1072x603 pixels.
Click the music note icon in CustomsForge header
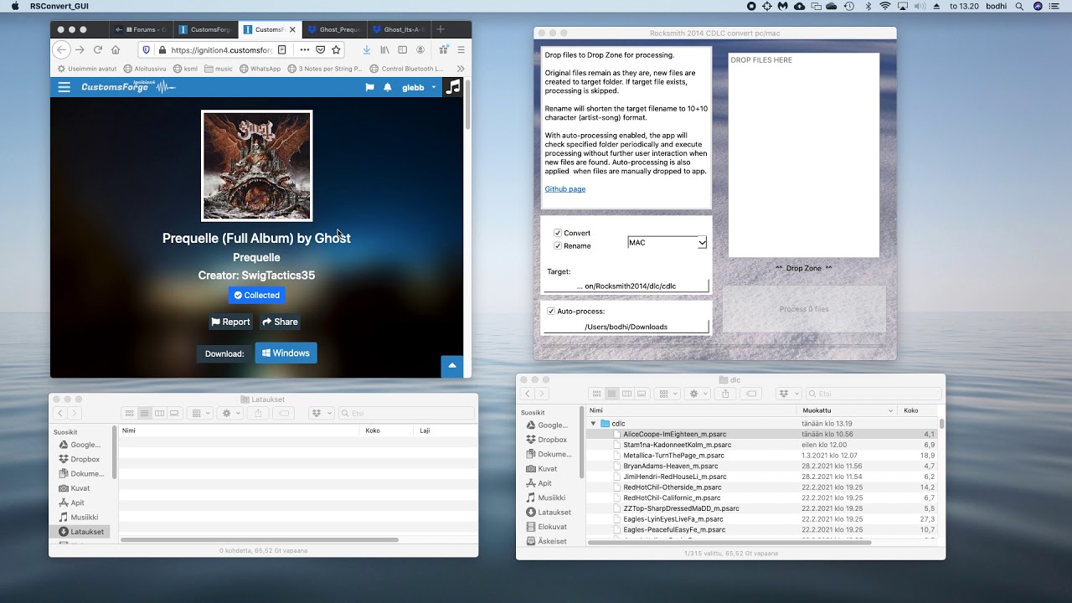click(x=452, y=87)
